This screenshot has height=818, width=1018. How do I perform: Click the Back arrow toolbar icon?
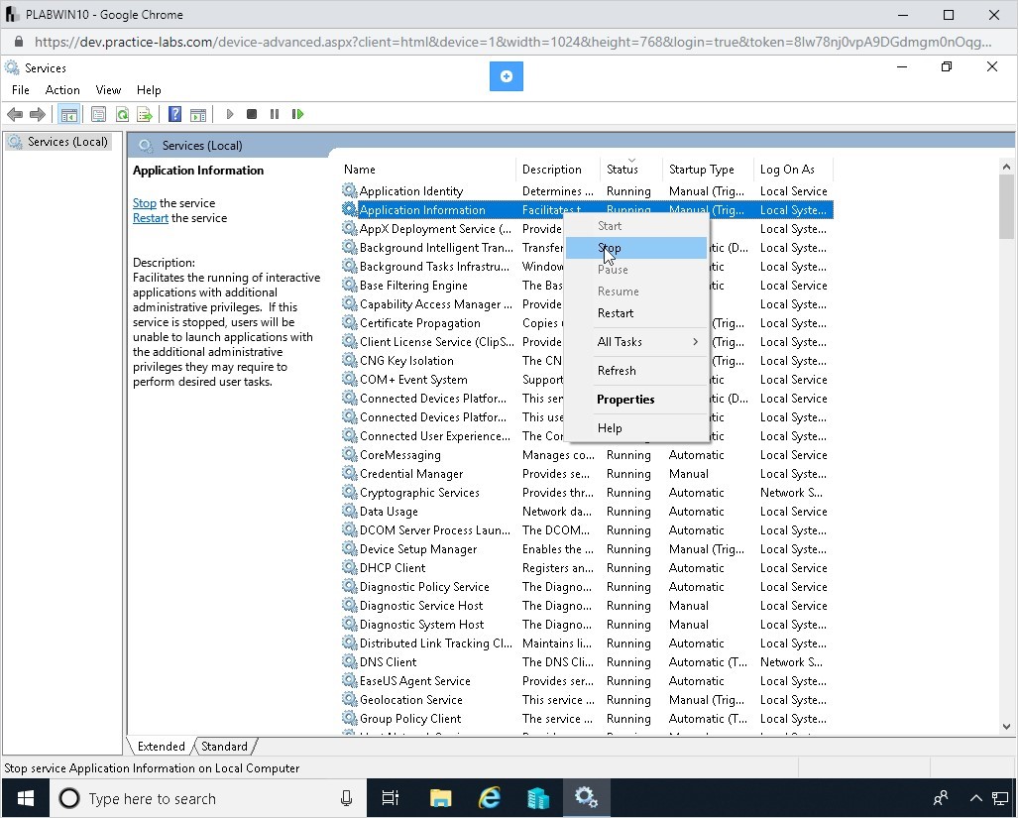click(15, 114)
